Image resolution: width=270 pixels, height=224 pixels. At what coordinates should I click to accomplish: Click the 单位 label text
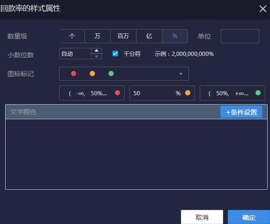click(204, 36)
